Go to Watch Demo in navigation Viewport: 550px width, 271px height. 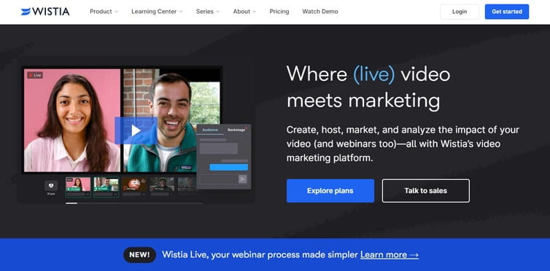point(320,12)
